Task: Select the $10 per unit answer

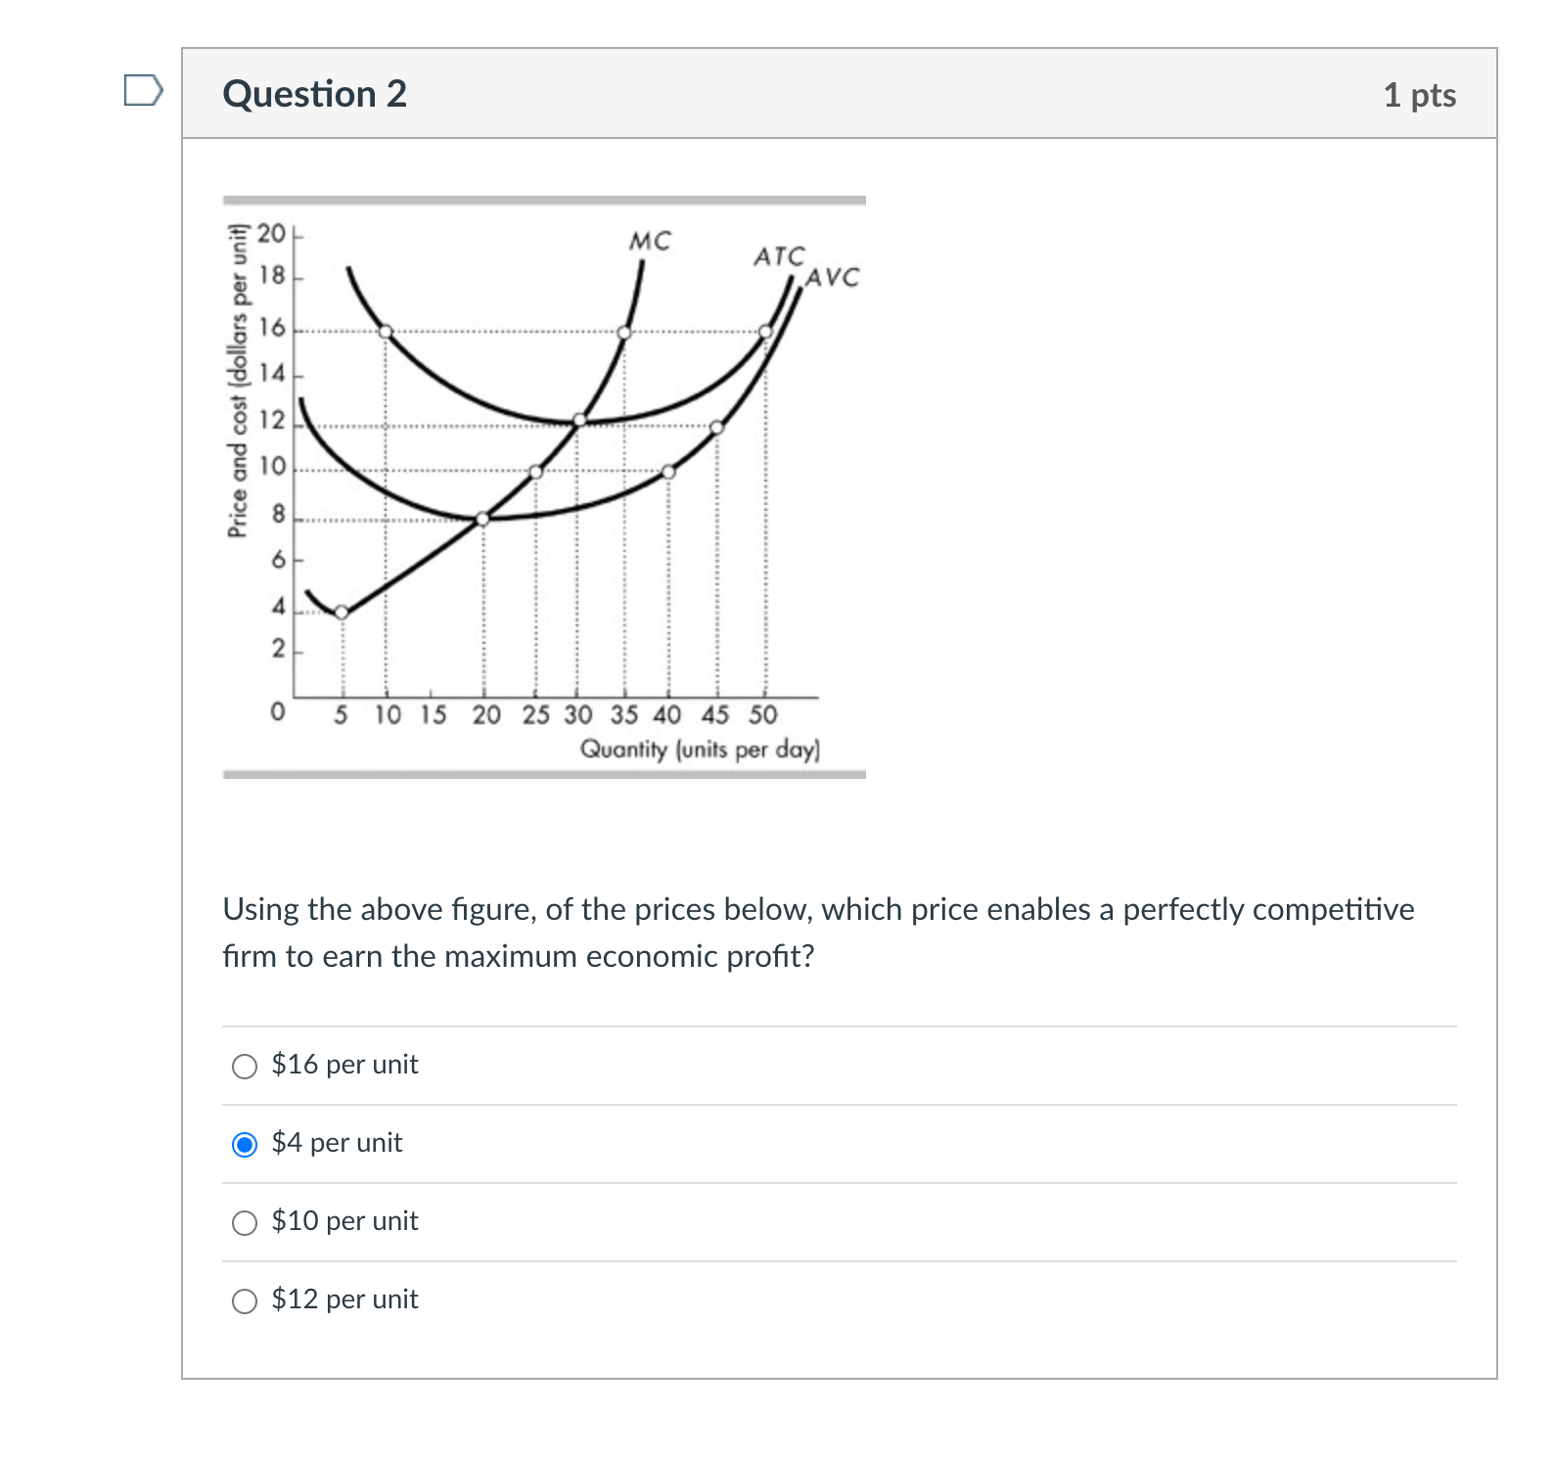Action: 243,1221
